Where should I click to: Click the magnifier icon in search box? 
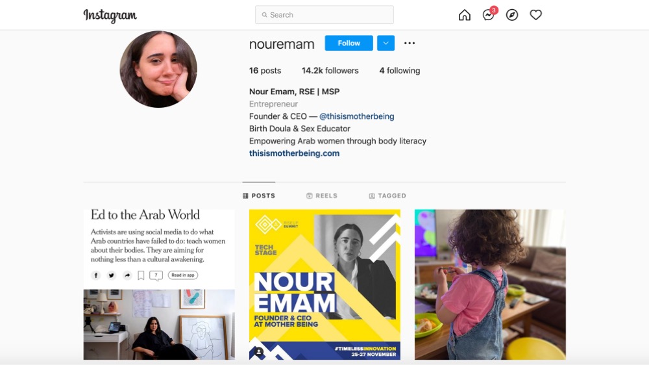pyautogui.click(x=265, y=15)
